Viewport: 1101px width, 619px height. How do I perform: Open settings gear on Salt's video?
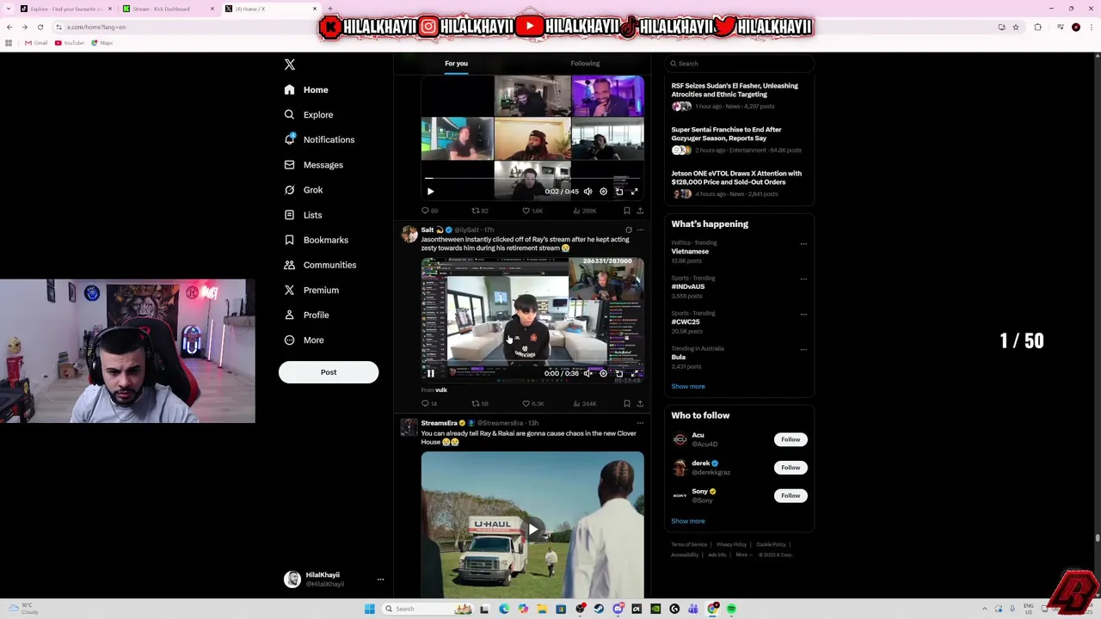coord(603,374)
